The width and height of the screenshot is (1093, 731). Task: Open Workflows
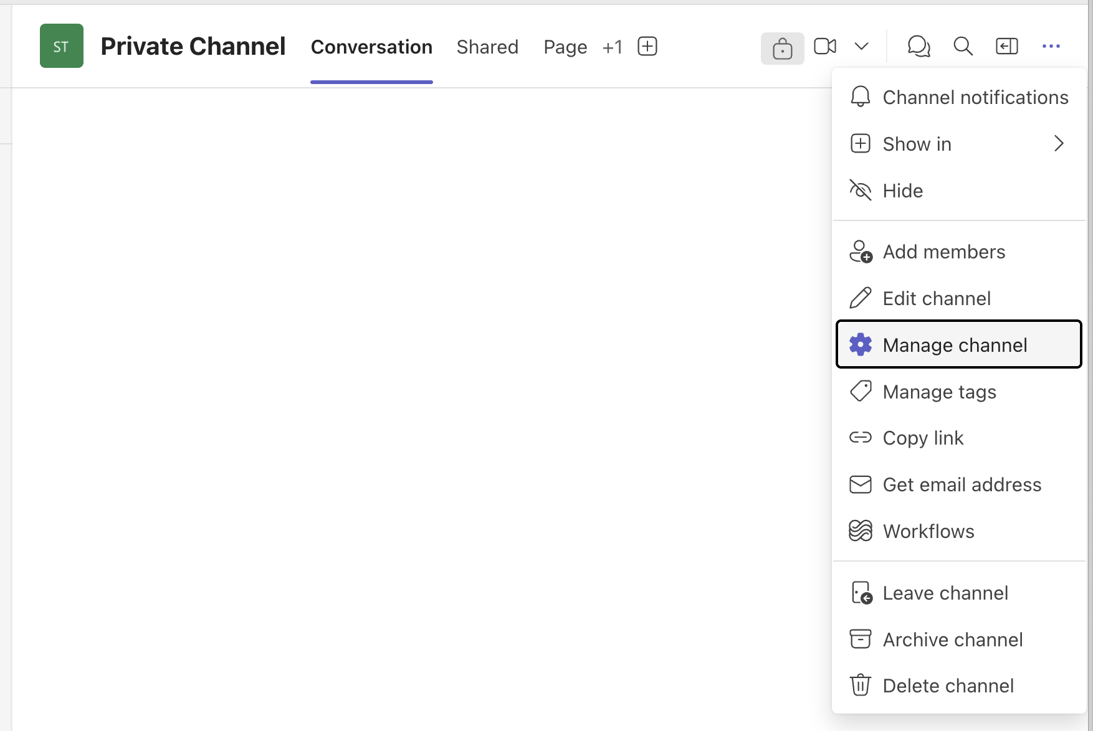click(x=959, y=531)
